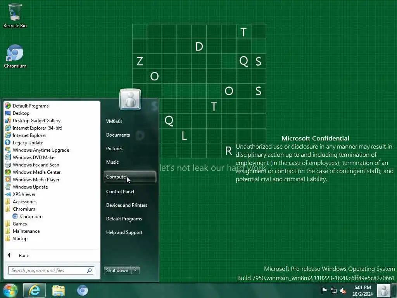The width and height of the screenshot is (397, 298).
Task: Click the Windows DVD Maker icon
Action: pyautogui.click(x=8, y=157)
